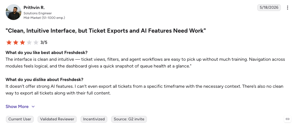This screenshot has width=296, height=126.
Task: Click the 5/18/2026 date badge
Action: (x=269, y=8)
